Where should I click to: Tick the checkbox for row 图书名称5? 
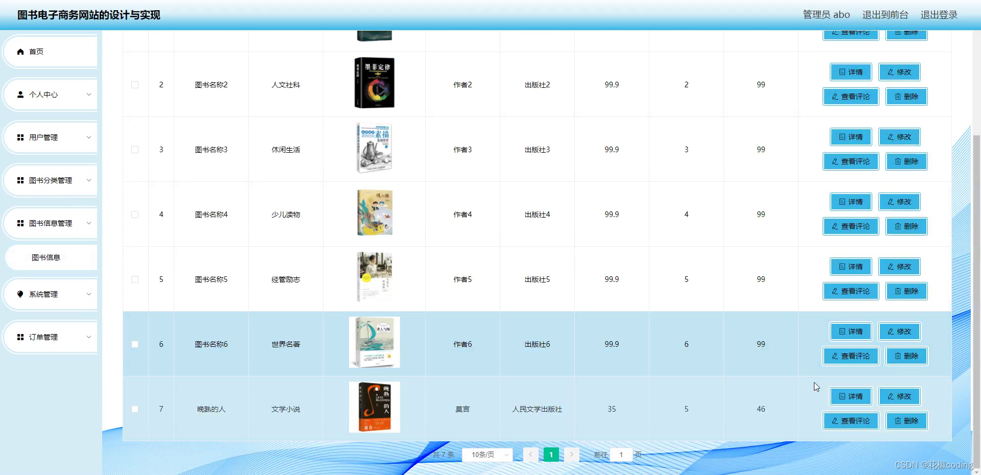click(135, 279)
